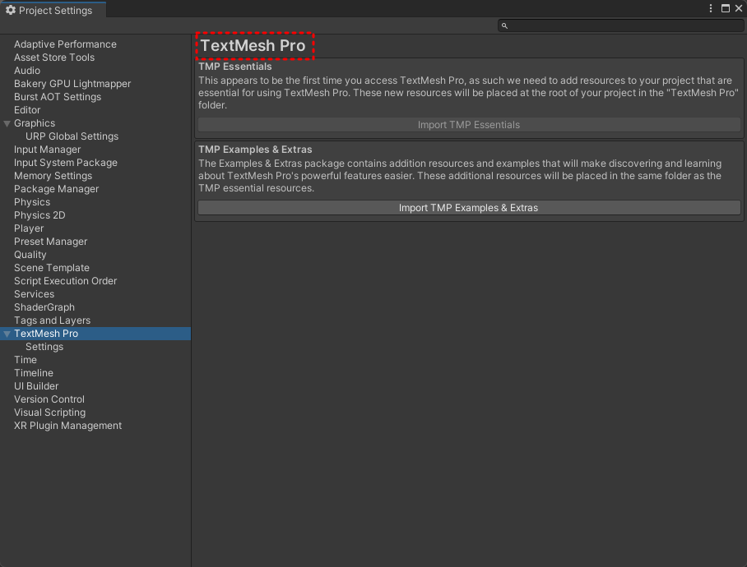Image resolution: width=747 pixels, height=567 pixels.
Task: Click the TMP Examples & Extras section title
Action: [x=255, y=150]
